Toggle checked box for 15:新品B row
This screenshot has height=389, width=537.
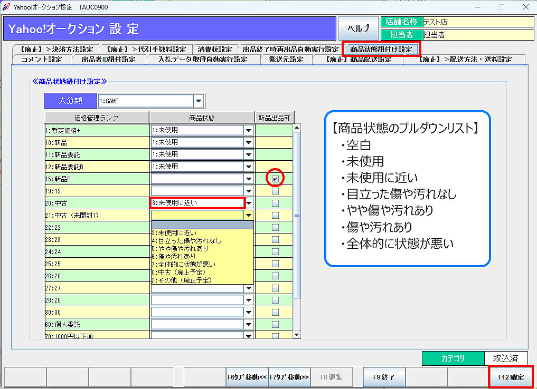click(x=275, y=179)
